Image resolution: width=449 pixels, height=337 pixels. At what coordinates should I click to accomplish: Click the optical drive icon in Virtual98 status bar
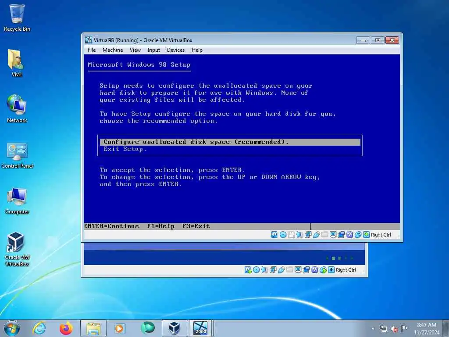coord(283,235)
